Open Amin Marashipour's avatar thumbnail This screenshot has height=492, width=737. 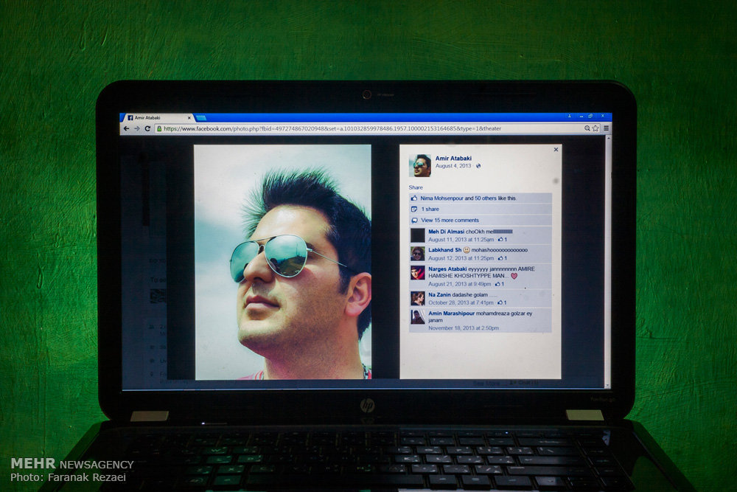(x=417, y=316)
